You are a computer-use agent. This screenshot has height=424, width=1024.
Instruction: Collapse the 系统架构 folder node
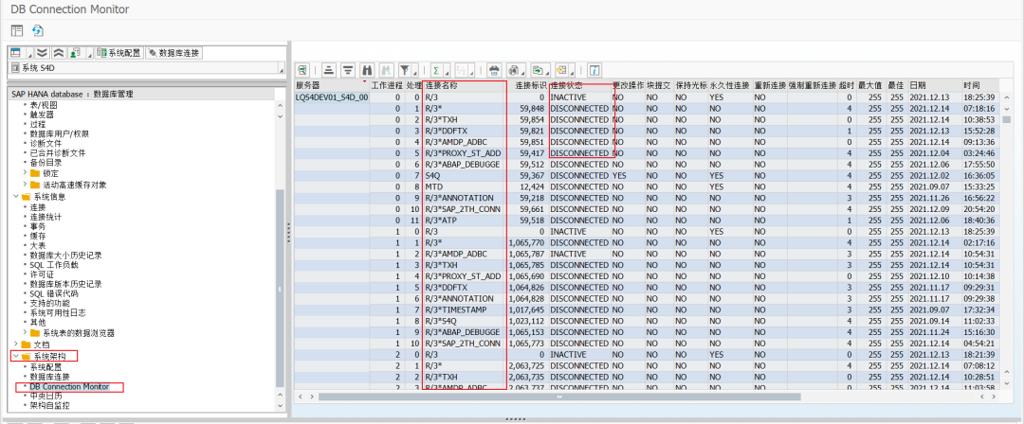[16, 356]
